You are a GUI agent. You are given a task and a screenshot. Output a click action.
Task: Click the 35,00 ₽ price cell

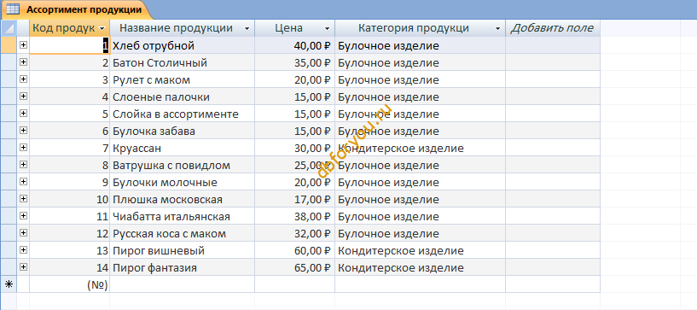[294, 62]
